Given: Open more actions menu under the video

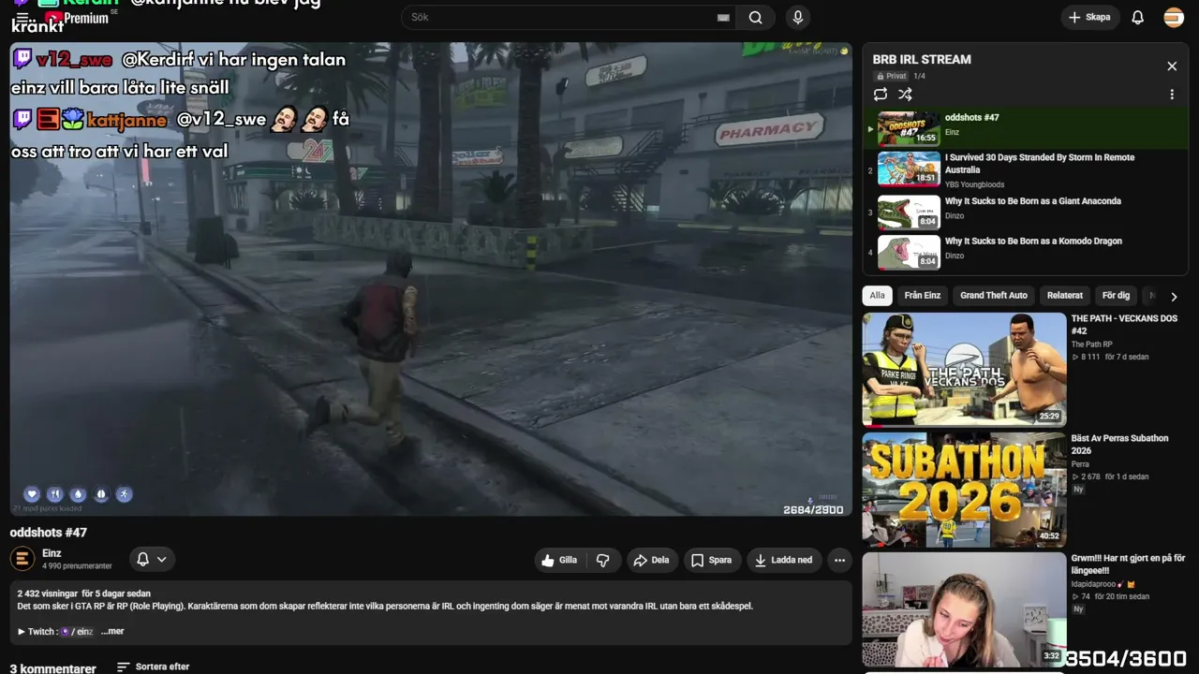Looking at the screenshot, I should tap(839, 560).
